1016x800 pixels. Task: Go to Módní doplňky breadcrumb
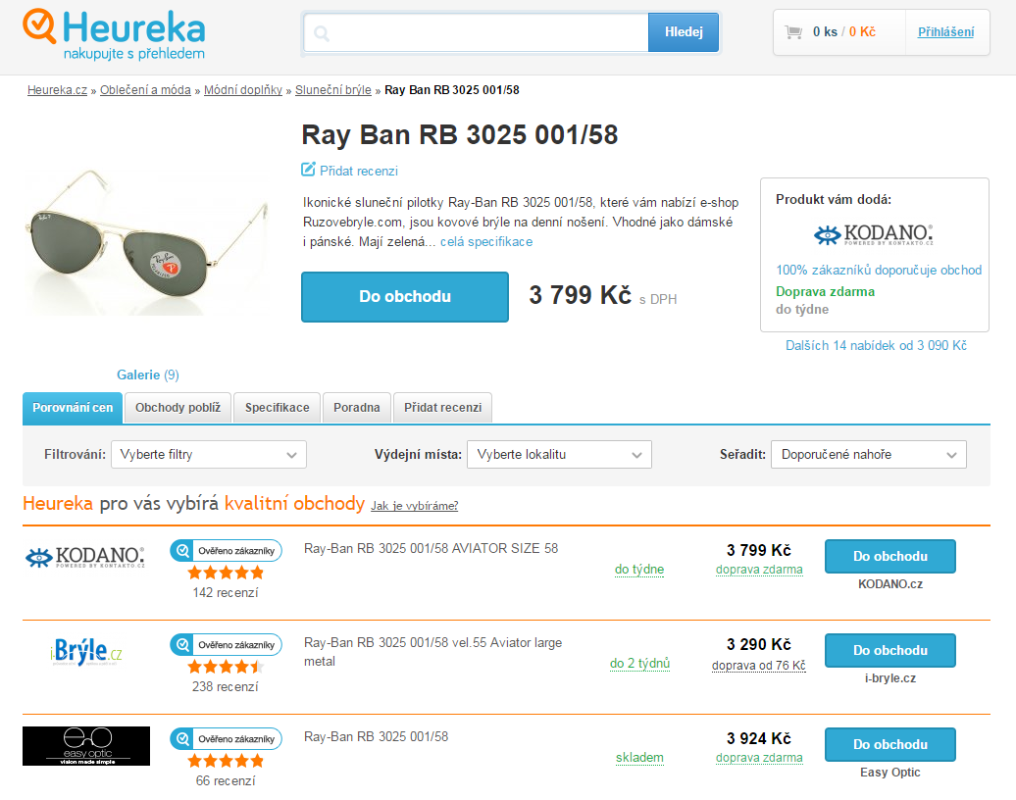[243, 90]
